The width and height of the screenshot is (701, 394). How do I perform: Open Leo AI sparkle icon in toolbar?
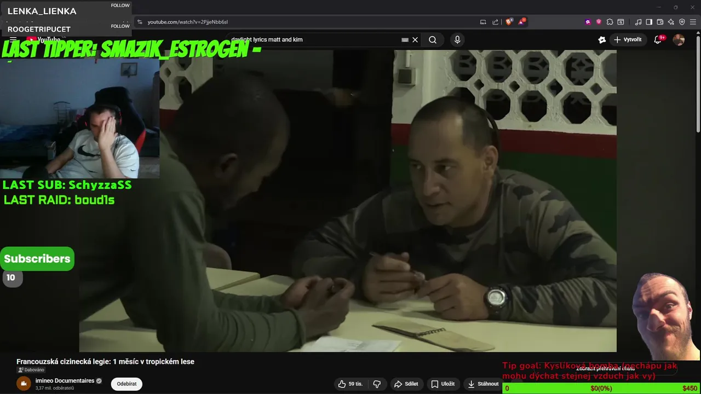(671, 22)
